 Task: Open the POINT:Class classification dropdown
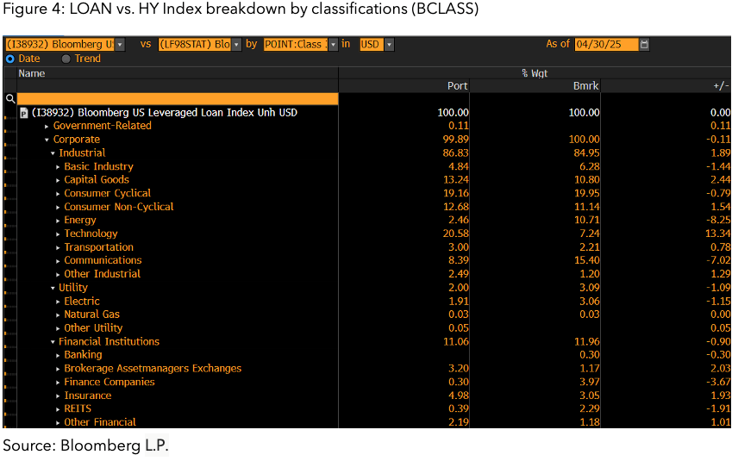(x=333, y=44)
